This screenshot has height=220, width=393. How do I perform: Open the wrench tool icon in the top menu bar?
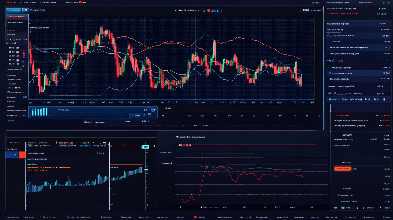[21, 2]
